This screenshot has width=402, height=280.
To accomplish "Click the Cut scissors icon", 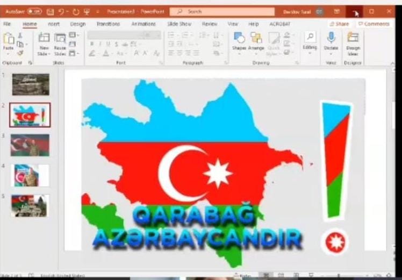I will click(20, 35).
